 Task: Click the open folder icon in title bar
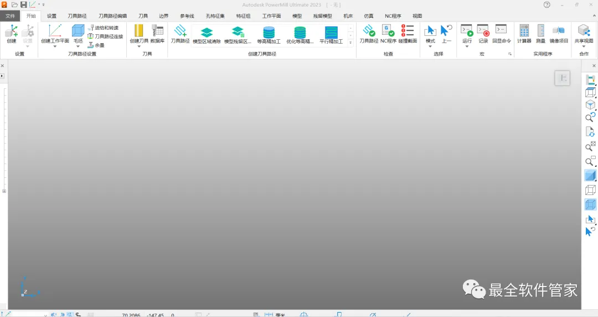[x=14, y=4]
